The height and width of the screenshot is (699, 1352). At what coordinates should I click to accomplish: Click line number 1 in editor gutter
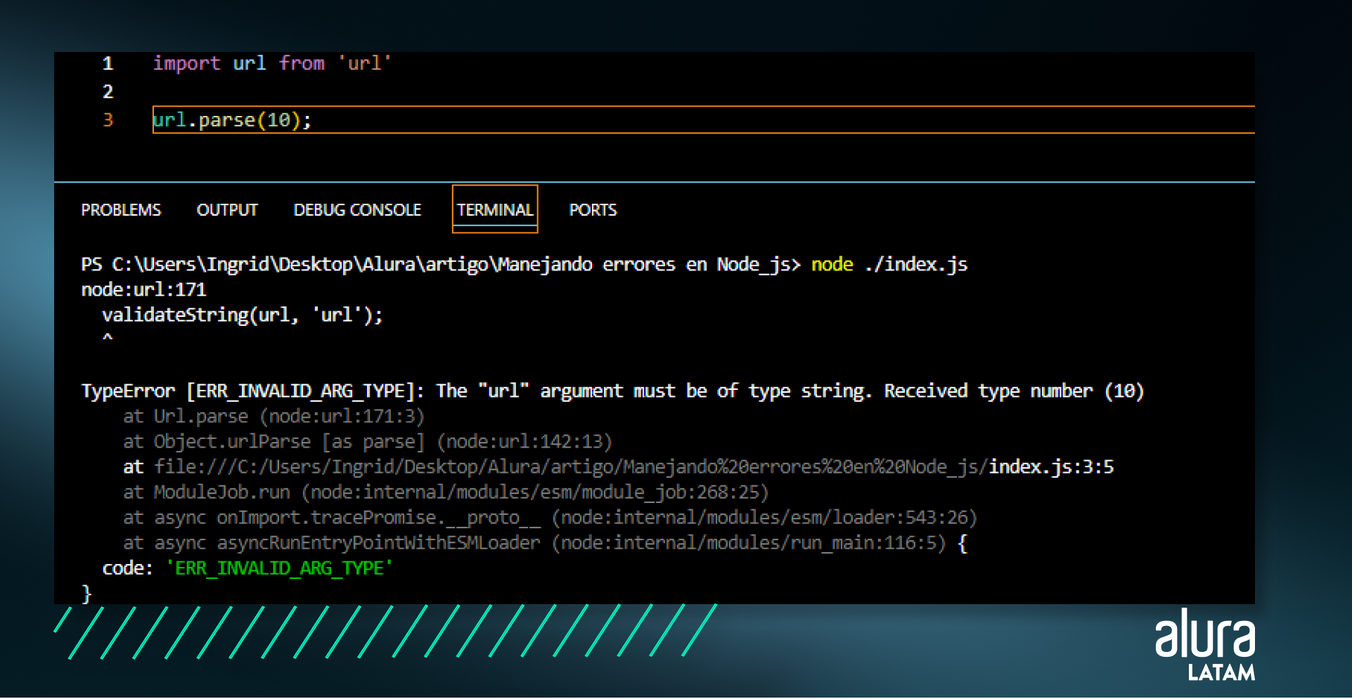pos(108,64)
